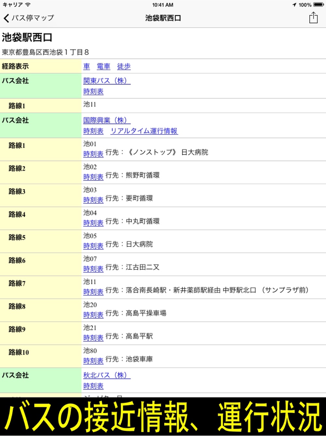
Task: Select address 東京都豊島区西池袋１丁目８
Action: [45, 52]
